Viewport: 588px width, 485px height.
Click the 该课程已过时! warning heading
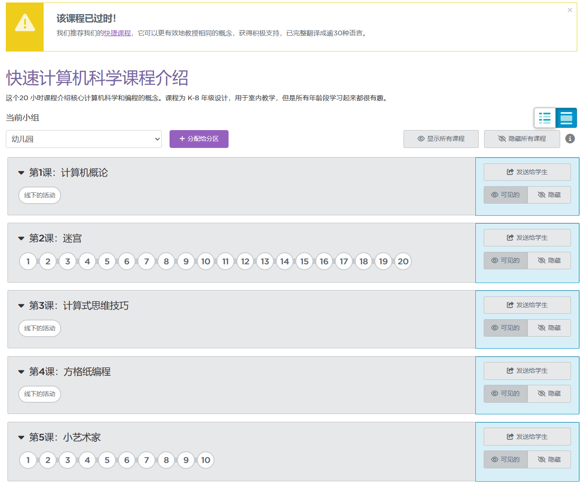[x=86, y=18]
